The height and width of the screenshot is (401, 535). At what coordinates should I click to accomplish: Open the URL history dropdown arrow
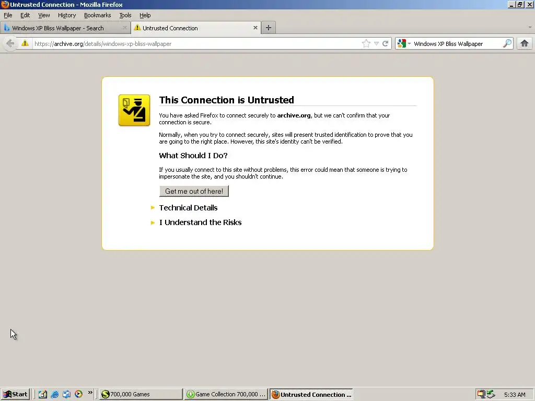pos(376,44)
